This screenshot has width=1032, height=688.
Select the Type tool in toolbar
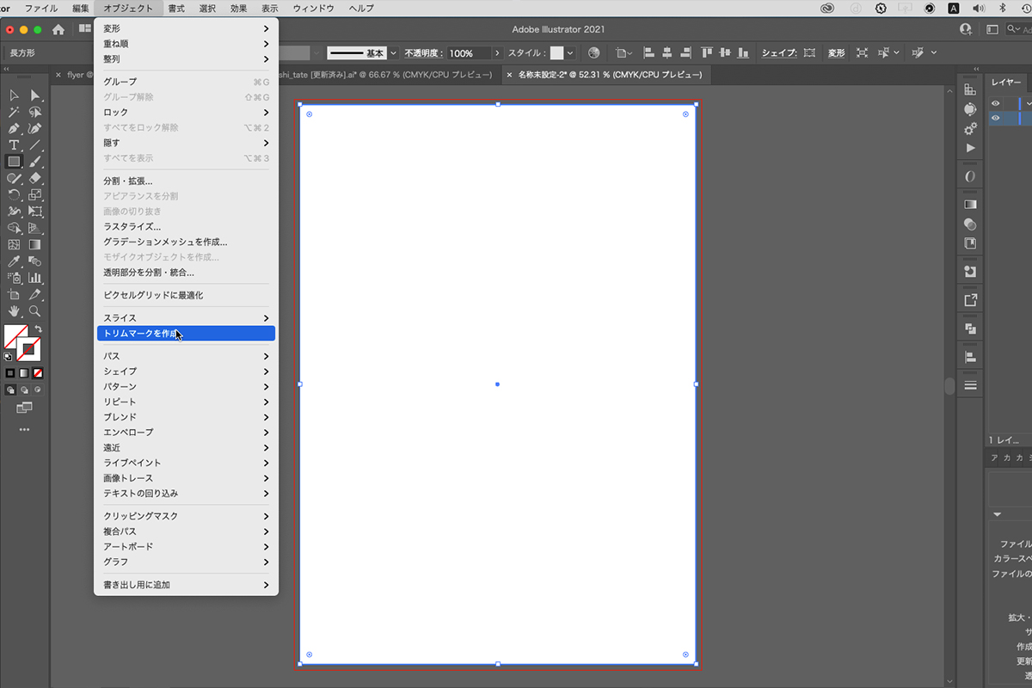(x=14, y=145)
